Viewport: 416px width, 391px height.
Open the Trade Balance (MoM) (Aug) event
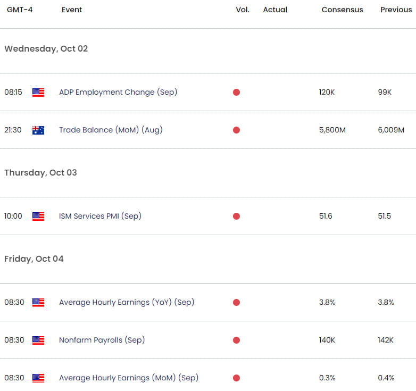point(111,130)
